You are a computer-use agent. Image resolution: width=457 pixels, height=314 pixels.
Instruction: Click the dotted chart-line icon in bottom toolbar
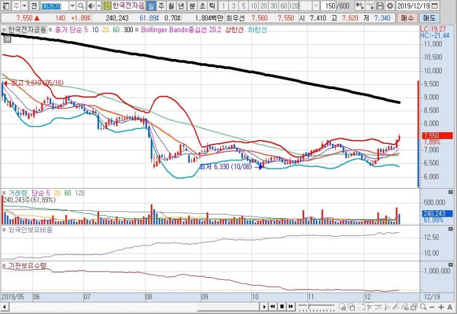click(x=360, y=307)
